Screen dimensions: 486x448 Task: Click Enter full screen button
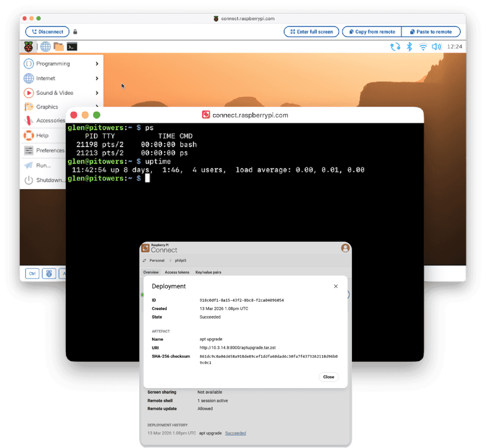[x=311, y=32]
